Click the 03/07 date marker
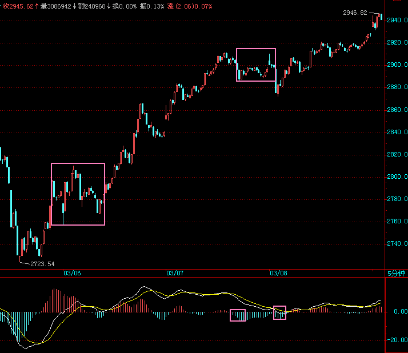 tap(175, 274)
